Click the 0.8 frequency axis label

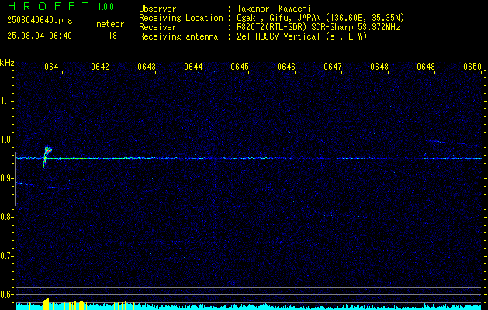click(x=6, y=217)
